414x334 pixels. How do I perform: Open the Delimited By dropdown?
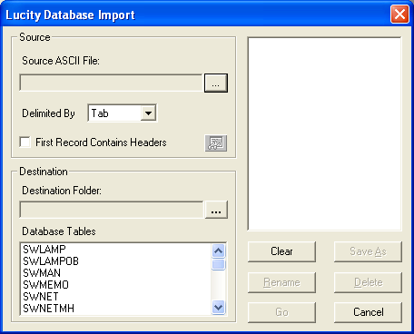click(x=148, y=113)
